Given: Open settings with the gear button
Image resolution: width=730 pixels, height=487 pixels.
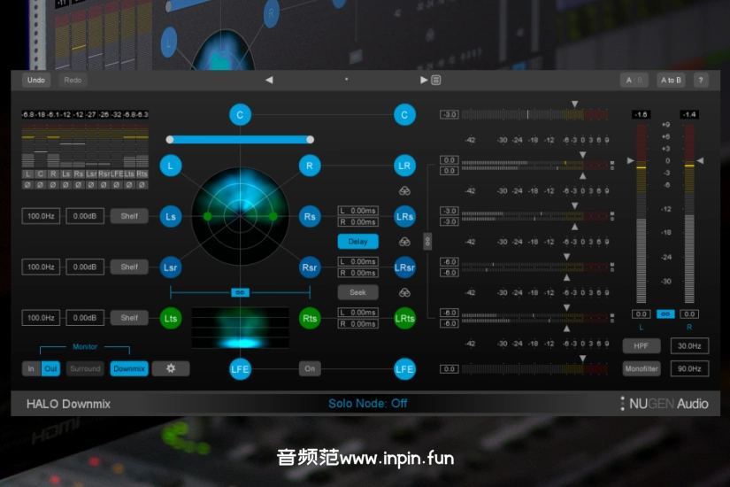Looking at the screenshot, I should (x=171, y=368).
